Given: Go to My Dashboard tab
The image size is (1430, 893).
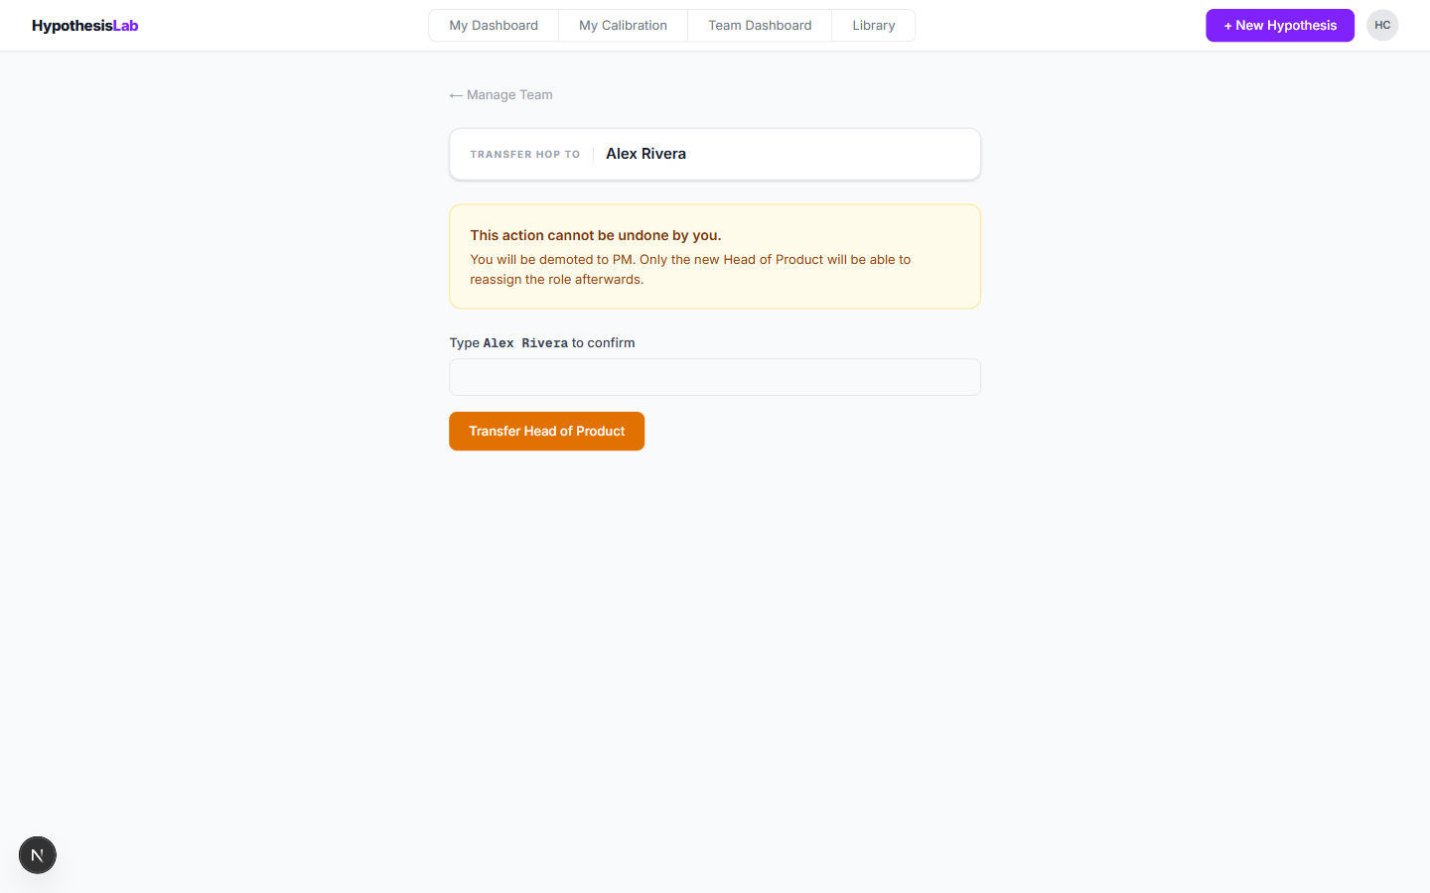Looking at the screenshot, I should tap(494, 26).
